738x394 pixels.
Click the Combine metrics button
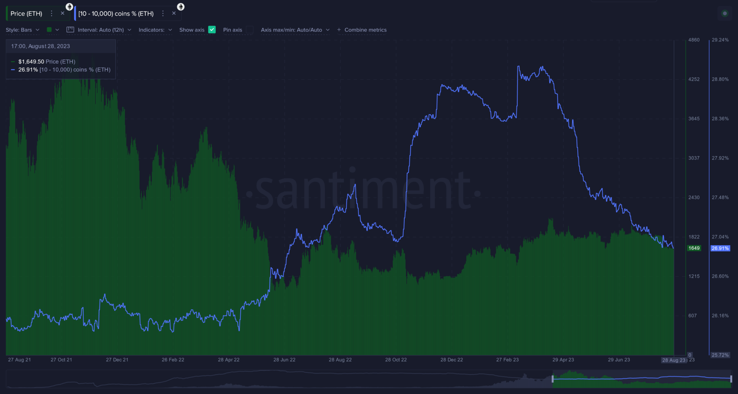coord(365,30)
